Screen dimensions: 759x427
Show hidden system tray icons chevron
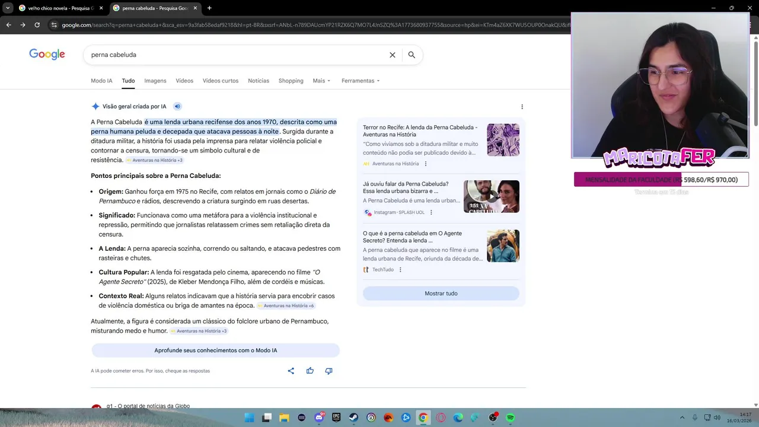pos(682,418)
